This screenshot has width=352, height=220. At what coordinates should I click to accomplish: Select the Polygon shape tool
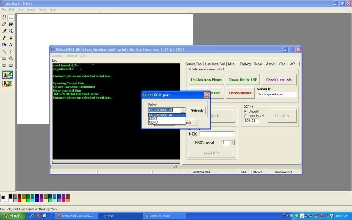click(11, 59)
